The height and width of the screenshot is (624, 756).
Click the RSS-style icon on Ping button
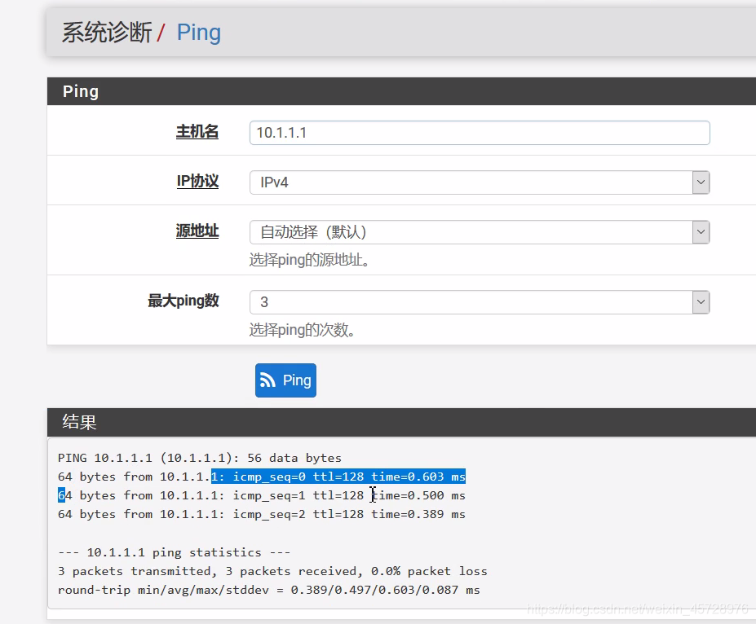(267, 380)
